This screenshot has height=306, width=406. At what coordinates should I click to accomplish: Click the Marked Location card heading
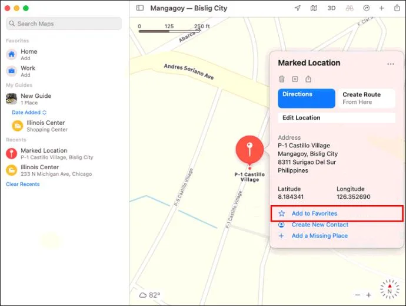tap(309, 63)
